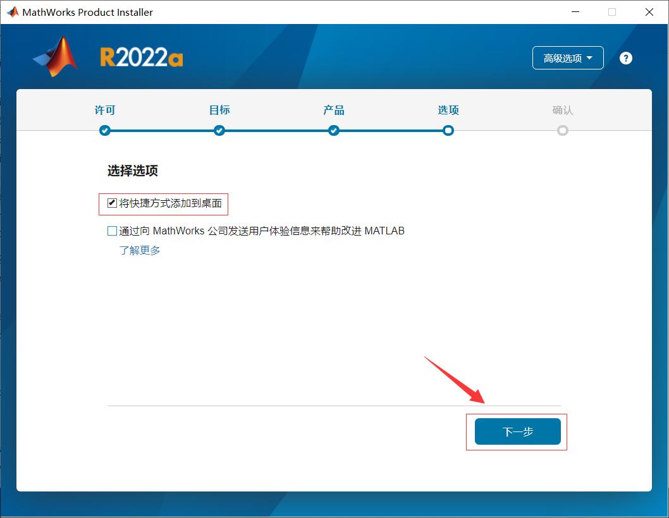
Task: Open the 高级选项 dropdown
Action: click(567, 57)
